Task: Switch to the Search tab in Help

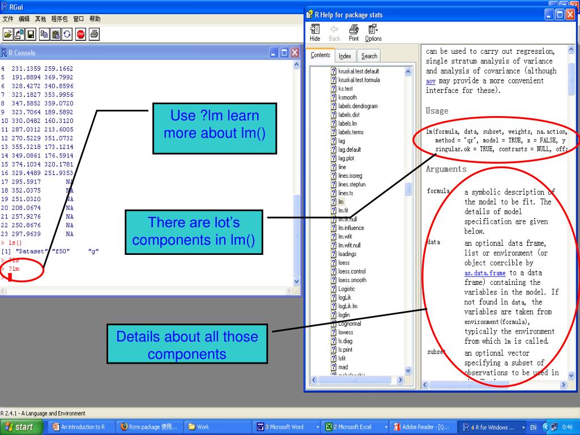Action: [x=369, y=56]
